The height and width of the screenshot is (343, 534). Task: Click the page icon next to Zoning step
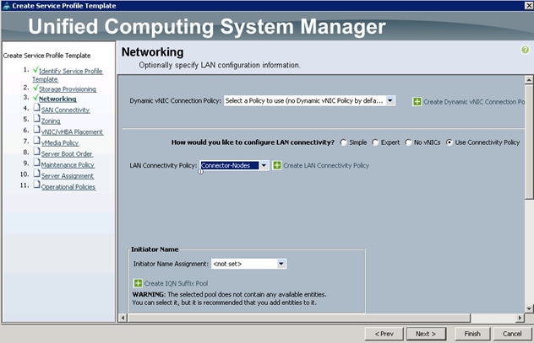(x=37, y=119)
